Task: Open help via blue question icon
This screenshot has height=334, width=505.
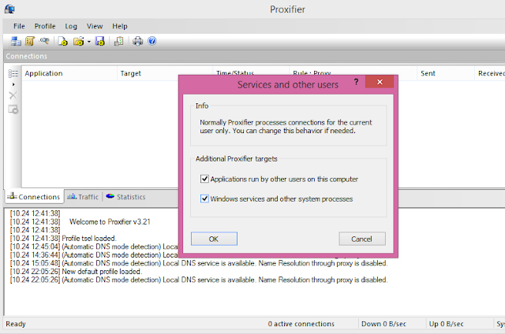Action: pyautogui.click(x=152, y=41)
